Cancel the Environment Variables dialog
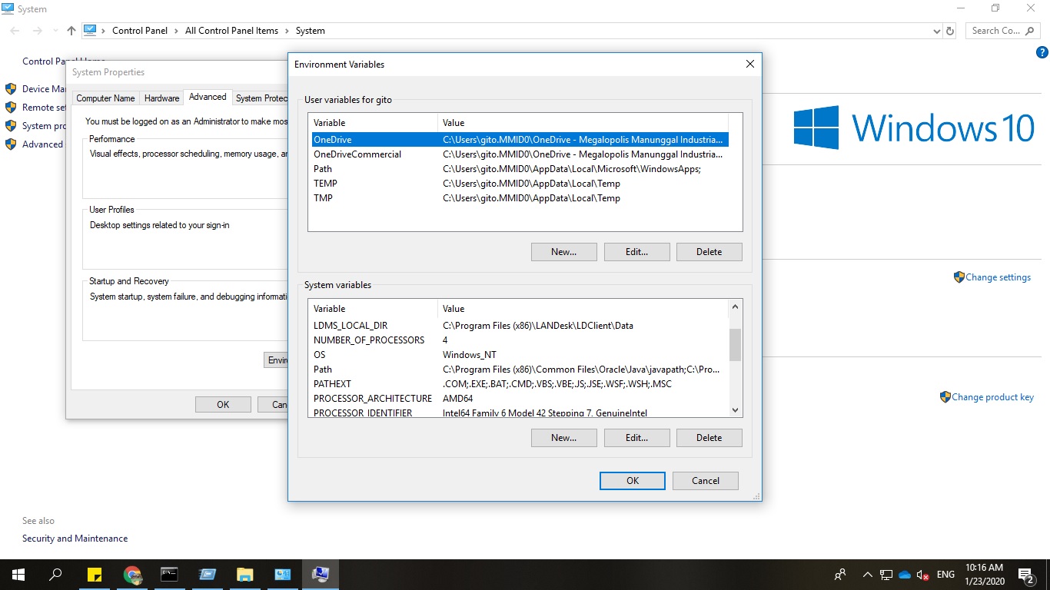Viewport: 1050px width, 590px height. [x=705, y=481]
